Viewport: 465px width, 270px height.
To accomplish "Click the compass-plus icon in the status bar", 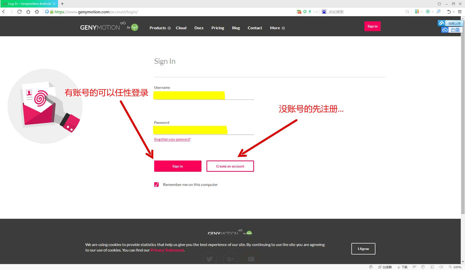I will pyautogui.click(x=371, y=267).
